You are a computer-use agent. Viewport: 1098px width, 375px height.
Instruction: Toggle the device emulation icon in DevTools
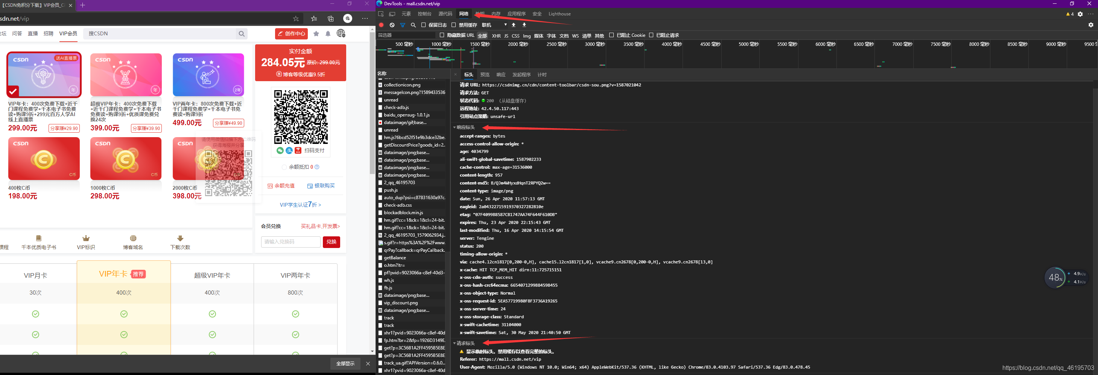pyautogui.click(x=392, y=14)
